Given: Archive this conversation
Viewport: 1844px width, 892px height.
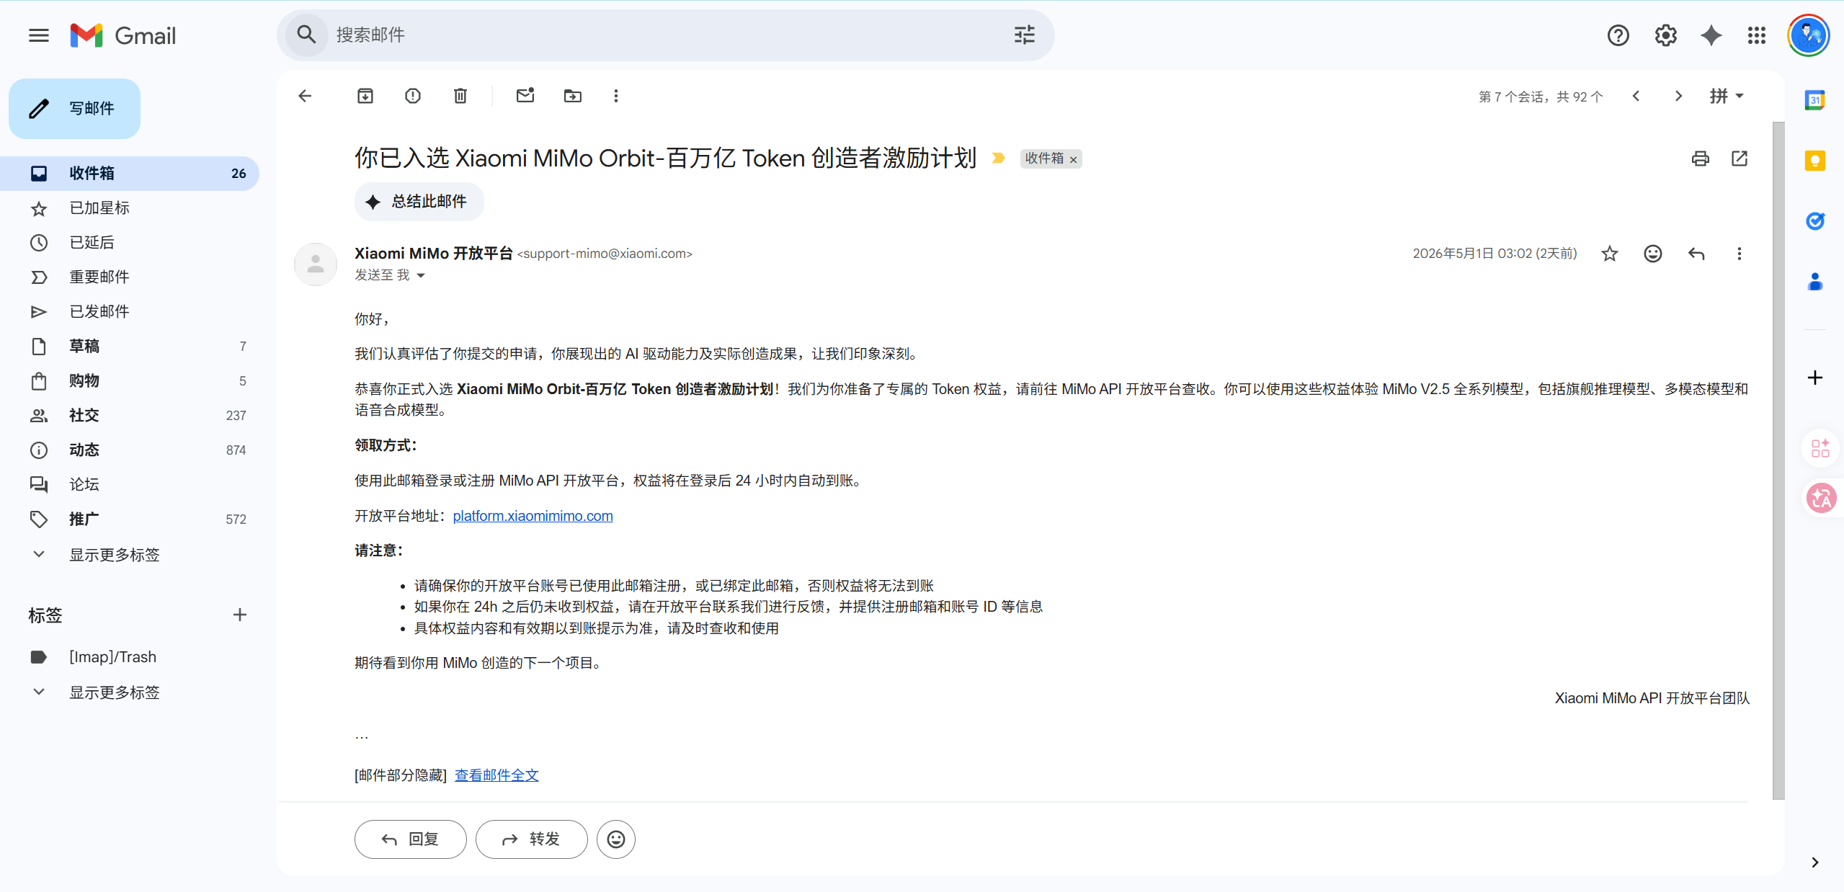Looking at the screenshot, I should (365, 96).
